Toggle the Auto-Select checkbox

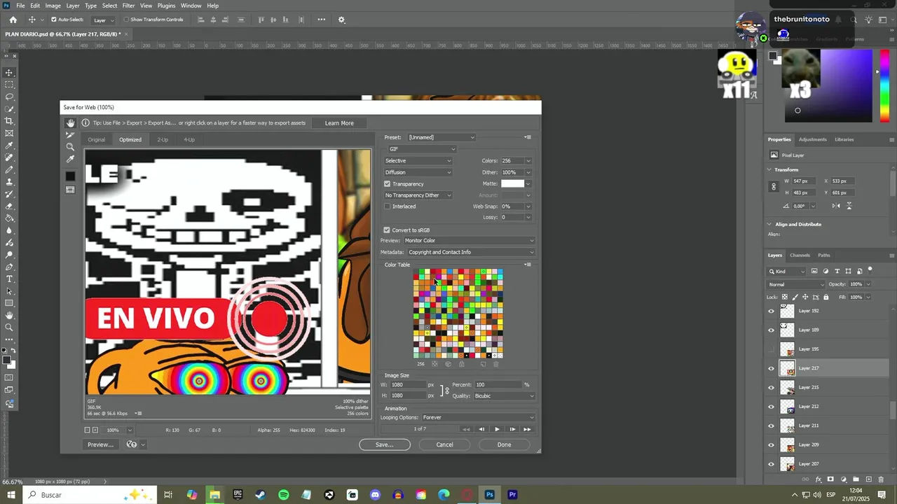tap(54, 20)
